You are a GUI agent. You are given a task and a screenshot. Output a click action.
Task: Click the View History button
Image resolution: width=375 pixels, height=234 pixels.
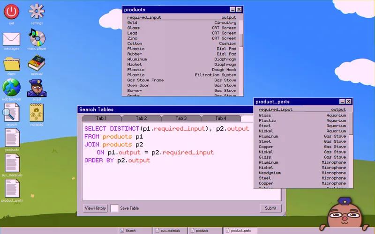coord(95,208)
